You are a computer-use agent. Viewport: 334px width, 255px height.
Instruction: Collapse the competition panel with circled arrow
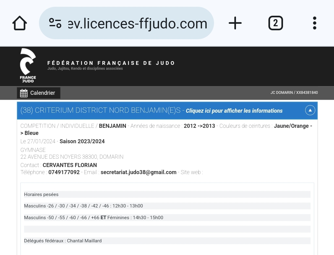click(310, 110)
